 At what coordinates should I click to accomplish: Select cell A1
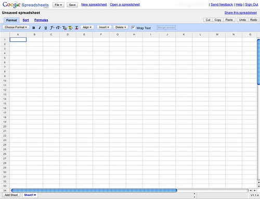(x=18, y=39)
